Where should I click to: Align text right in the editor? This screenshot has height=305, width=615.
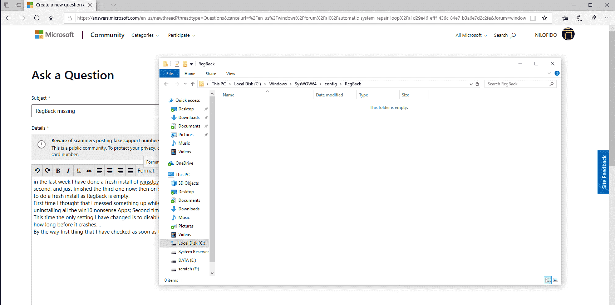pyautogui.click(x=120, y=171)
